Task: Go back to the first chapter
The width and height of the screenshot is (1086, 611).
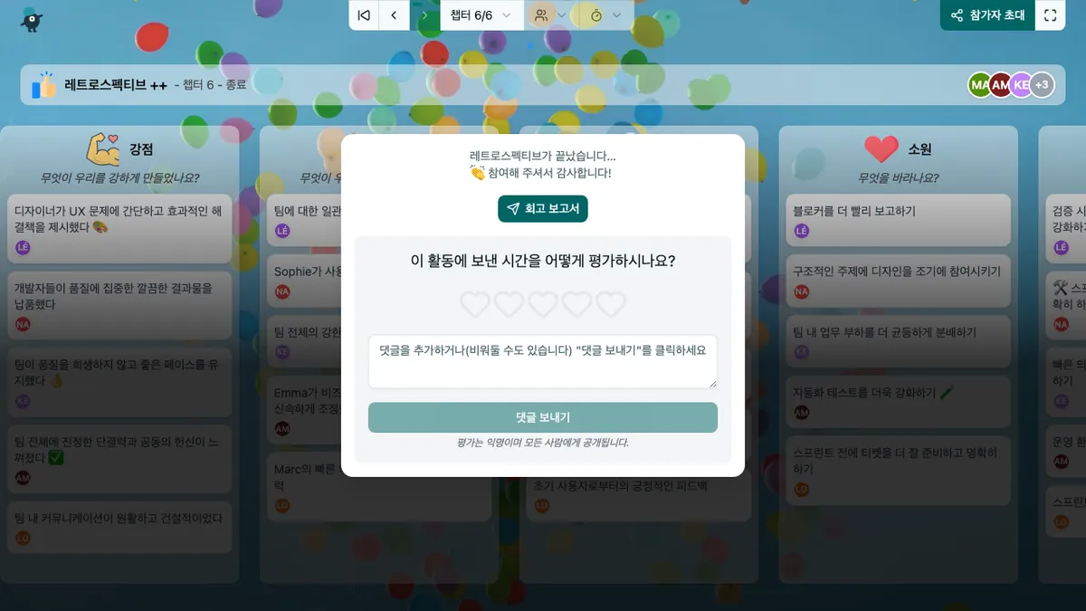Action: tap(364, 15)
